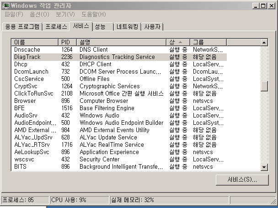The image size is (278, 208).
Task: Click the scrollbar down arrow
Action: pyautogui.click(x=264, y=167)
